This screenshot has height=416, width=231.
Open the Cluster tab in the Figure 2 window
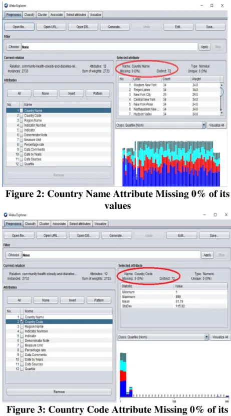click(42, 15)
